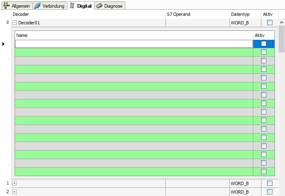The image size is (285, 196).
Task: Expand decoder row 2
Action: [15, 192]
